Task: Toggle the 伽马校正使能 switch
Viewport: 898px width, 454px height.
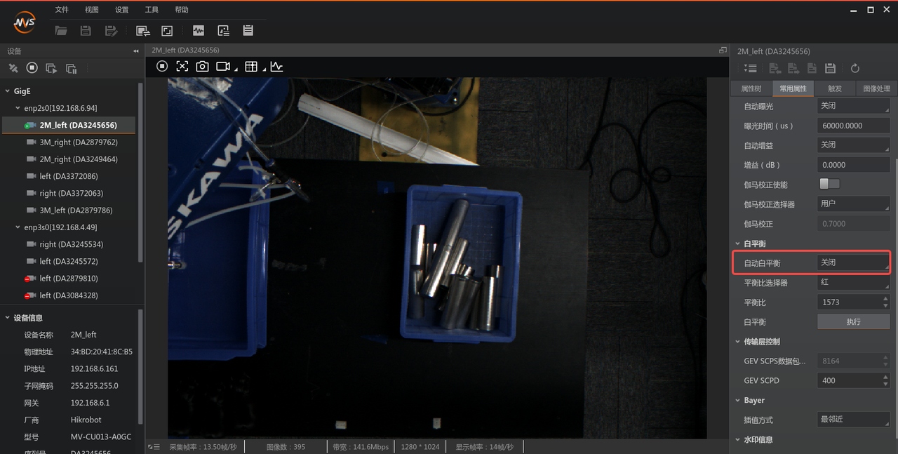Action: tap(829, 184)
